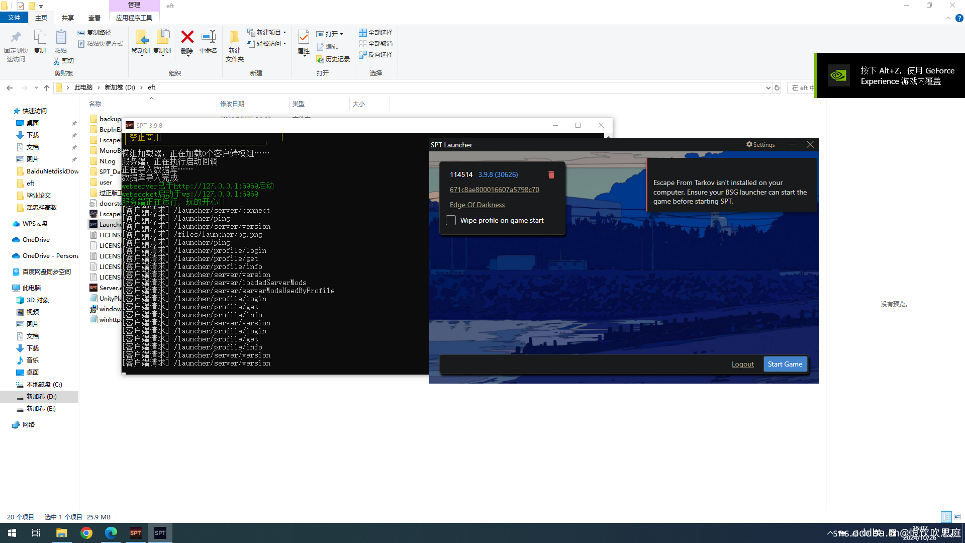Refresh the Explorer address bar

777,88
